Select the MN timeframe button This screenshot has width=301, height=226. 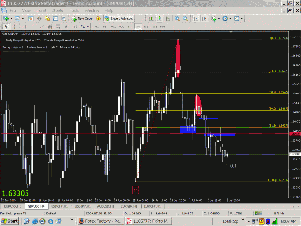[162, 27]
